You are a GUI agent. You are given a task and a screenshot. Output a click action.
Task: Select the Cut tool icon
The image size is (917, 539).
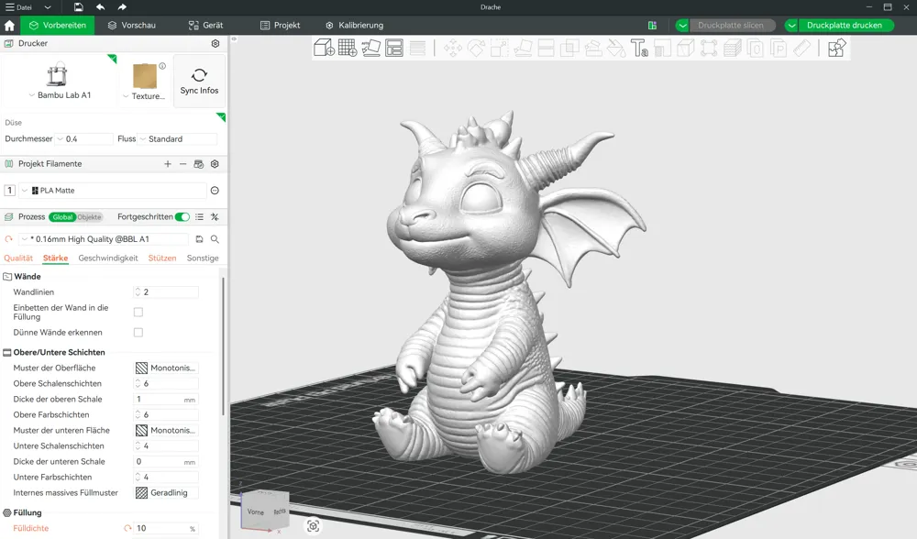(x=546, y=48)
